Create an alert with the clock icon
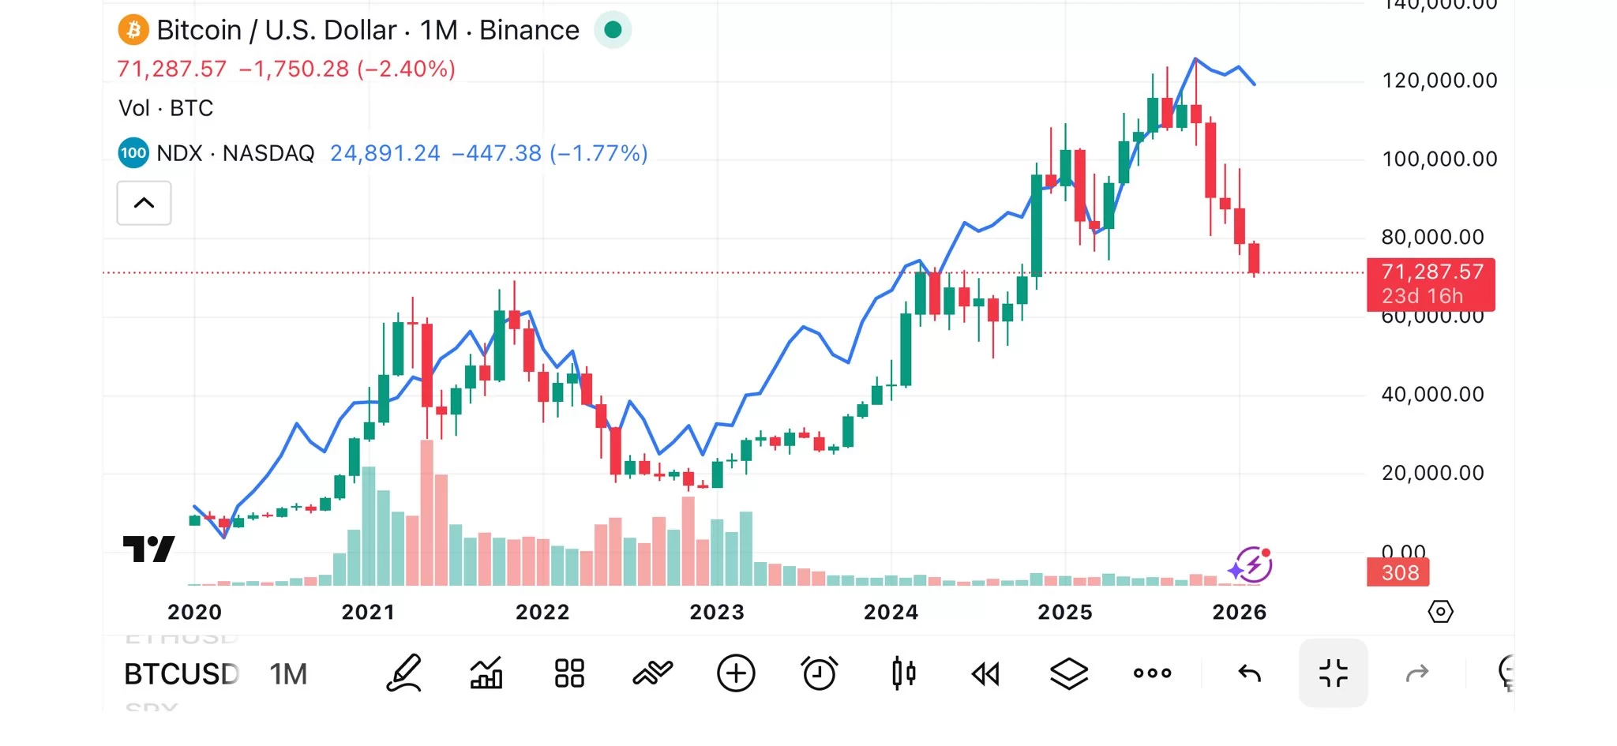 click(x=819, y=673)
